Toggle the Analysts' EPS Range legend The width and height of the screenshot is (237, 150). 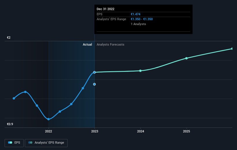pyautogui.click(x=46, y=143)
